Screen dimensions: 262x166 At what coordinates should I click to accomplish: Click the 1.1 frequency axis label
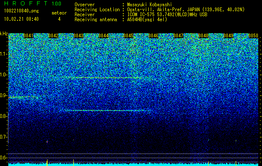(3, 54)
